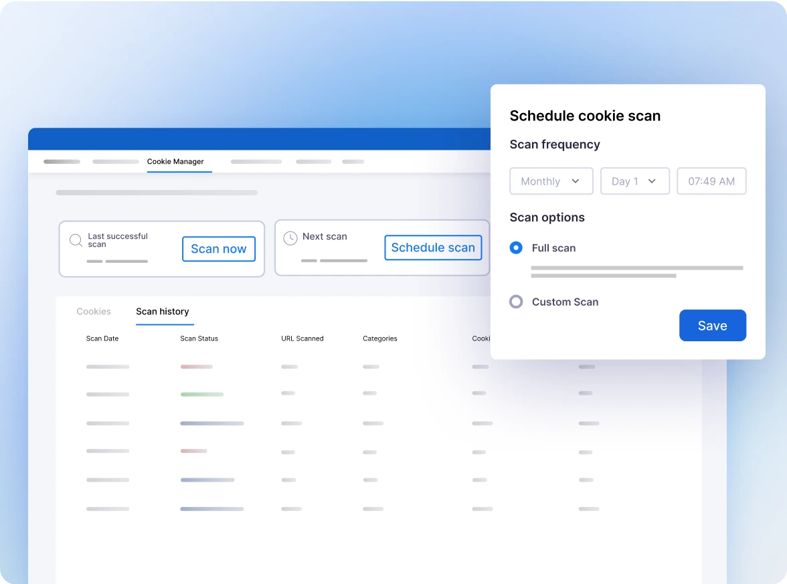Viewport: 787px width, 584px height.
Task: Click the Scan Date column header
Action: [102, 338]
